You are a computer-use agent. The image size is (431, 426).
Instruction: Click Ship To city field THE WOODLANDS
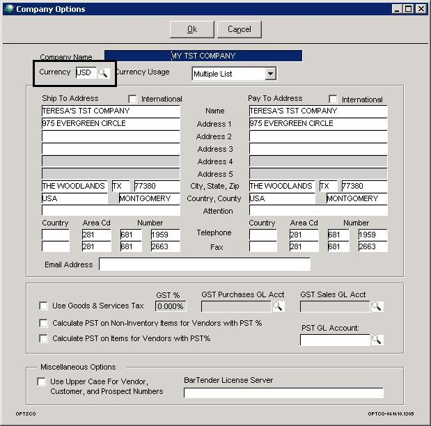click(x=75, y=186)
